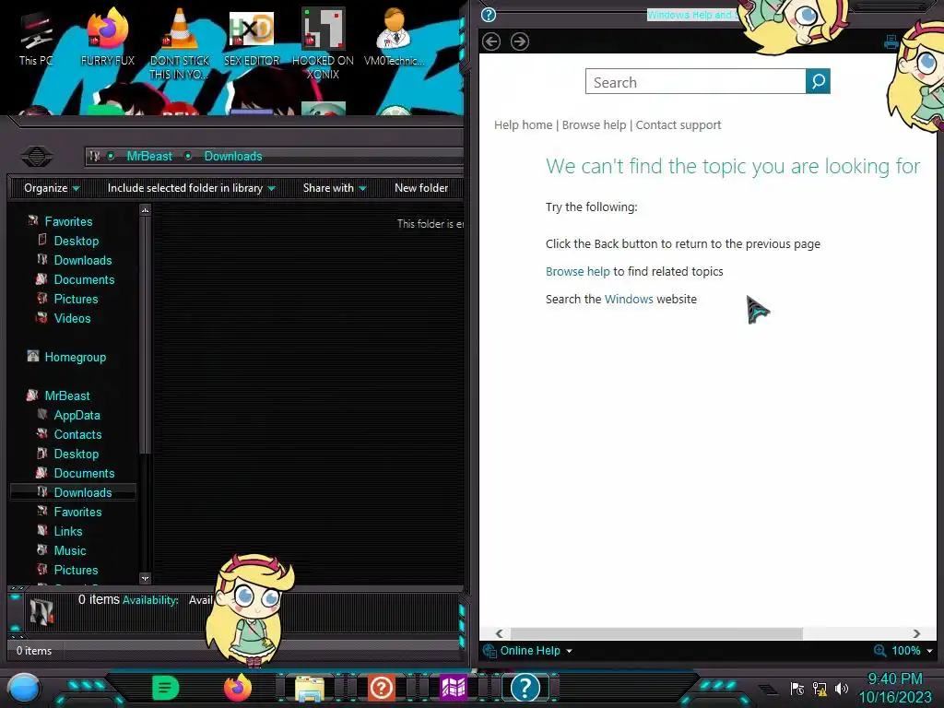944x708 pixels.
Task: Select Videos under Favorites
Action: tap(72, 318)
